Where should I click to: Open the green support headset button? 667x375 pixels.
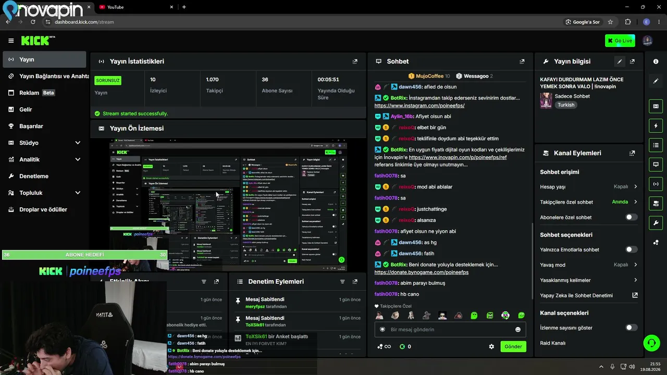click(x=651, y=343)
